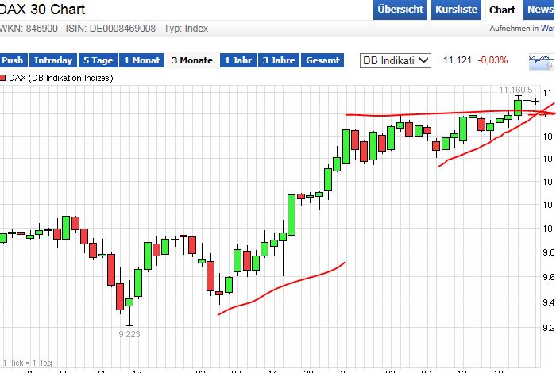Click the '1 Tick = 1 Tag' note
Image resolution: width=556 pixels, height=373 pixels.
tap(28, 363)
